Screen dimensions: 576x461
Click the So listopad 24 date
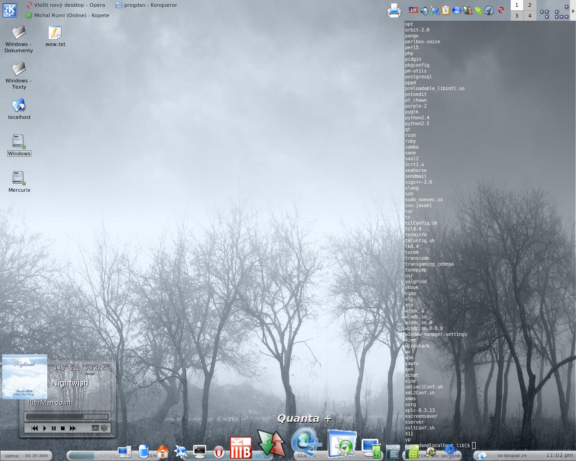pyautogui.click(x=512, y=456)
